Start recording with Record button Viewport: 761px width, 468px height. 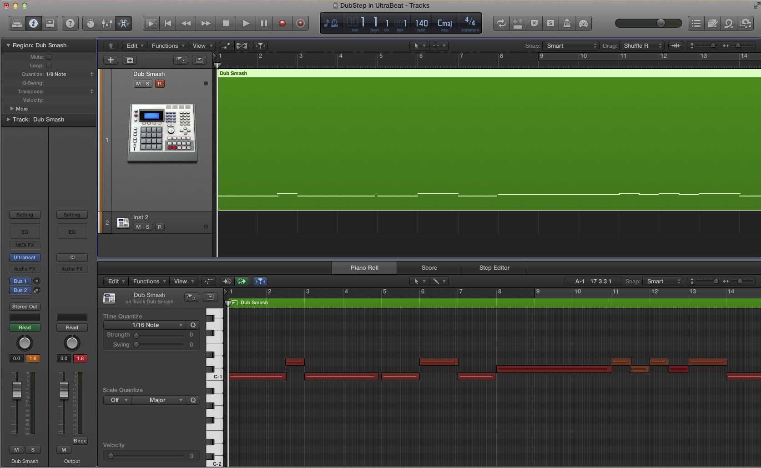tap(282, 24)
